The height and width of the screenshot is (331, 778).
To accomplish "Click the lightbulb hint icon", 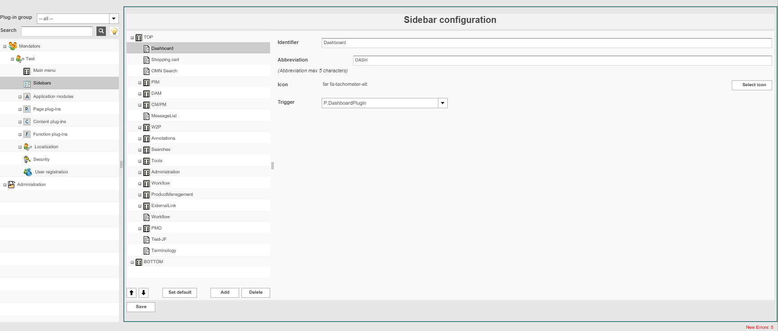I will pyautogui.click(x=114, y=31).
